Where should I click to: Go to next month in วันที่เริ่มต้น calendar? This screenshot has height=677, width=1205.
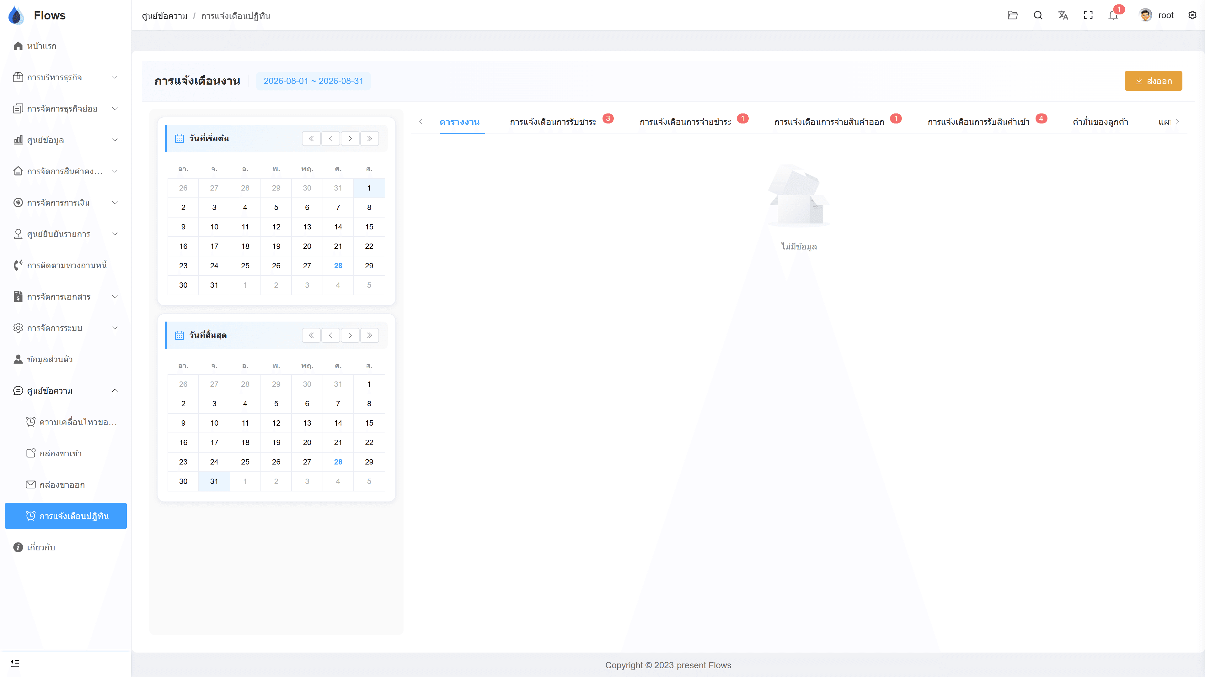coord(350,138)
